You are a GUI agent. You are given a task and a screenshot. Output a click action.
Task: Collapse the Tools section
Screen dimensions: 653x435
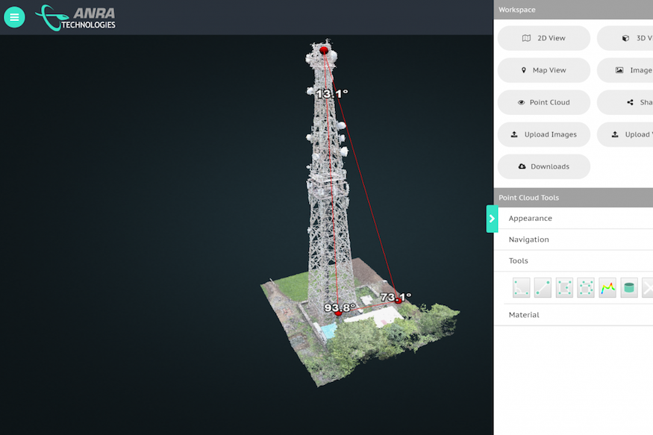coord(518,261)
